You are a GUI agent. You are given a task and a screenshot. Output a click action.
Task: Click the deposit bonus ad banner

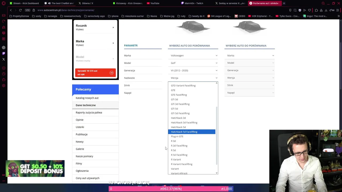click(x=35, y=169)
